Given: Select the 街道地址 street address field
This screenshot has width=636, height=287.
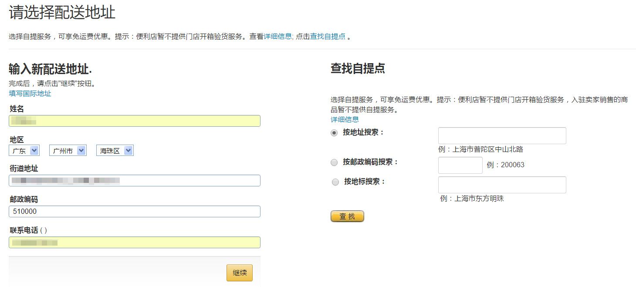Looking at the screenshot, I should (135, 180).
